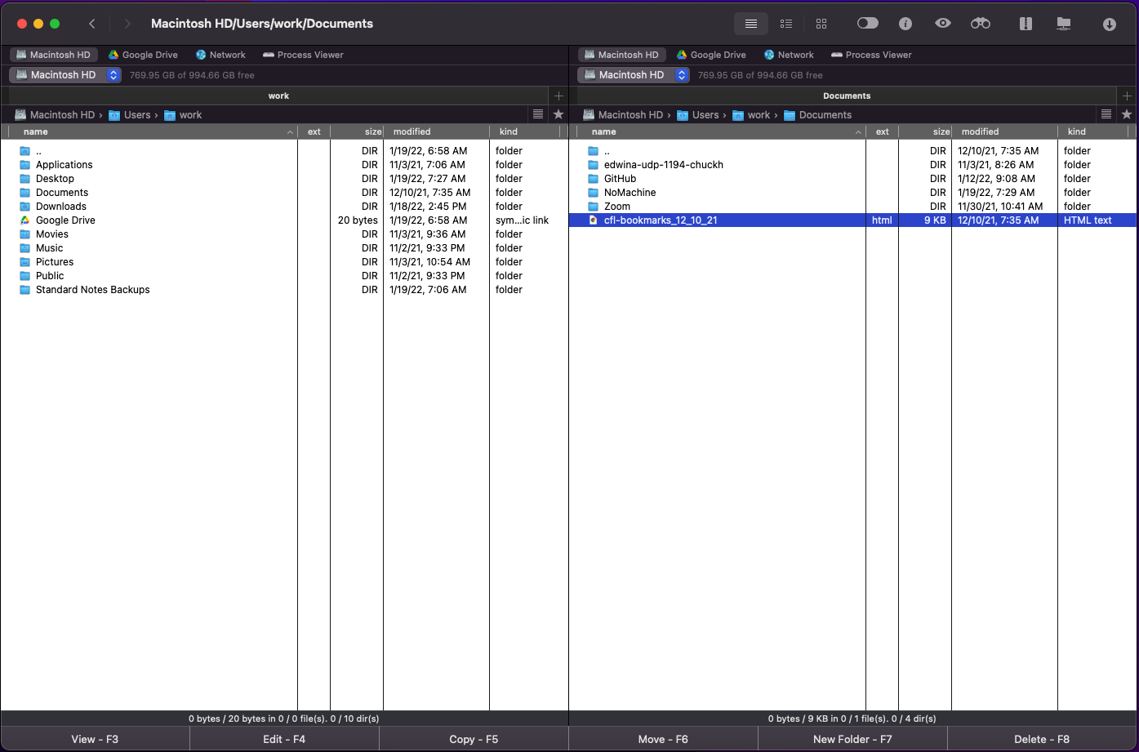Open right pane Macintosh HD volume dropdown
1139x752 pixels.
[x=634, y=74]
